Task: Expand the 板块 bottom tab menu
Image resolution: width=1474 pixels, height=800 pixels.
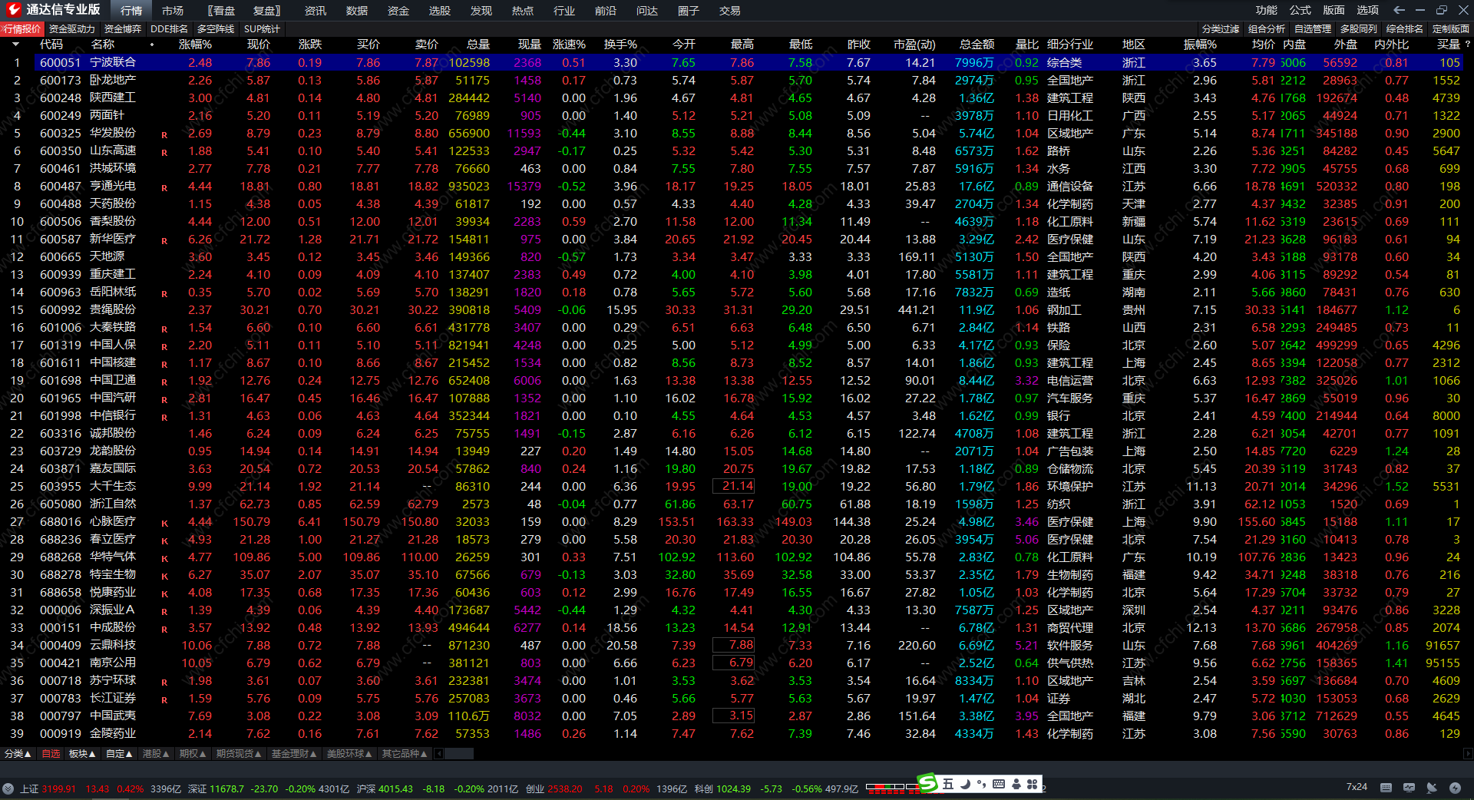Action: [x=82, y=754]
